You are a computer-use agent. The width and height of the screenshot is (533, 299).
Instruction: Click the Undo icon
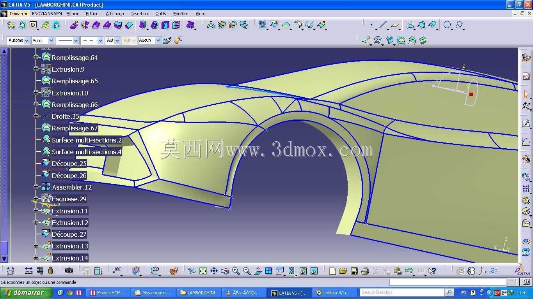pos(409,271)
